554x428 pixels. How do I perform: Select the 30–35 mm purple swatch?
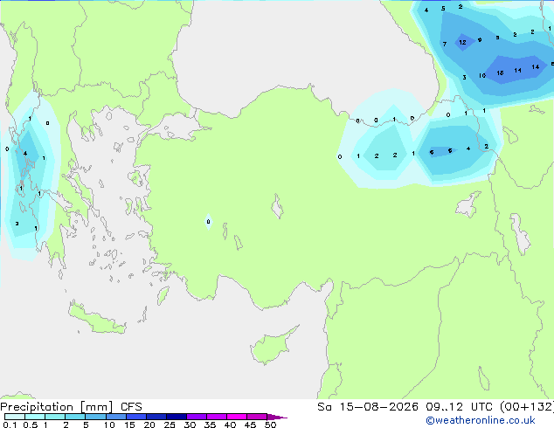coord(196,417)
